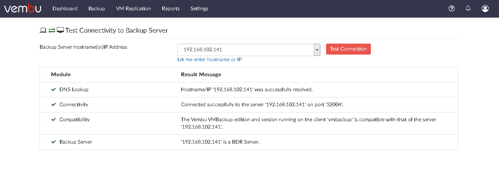Image resolution: width=499 pixels, height=174 pixels.
Task: Open the Reports menu
Action: click(x=171, y=8)
